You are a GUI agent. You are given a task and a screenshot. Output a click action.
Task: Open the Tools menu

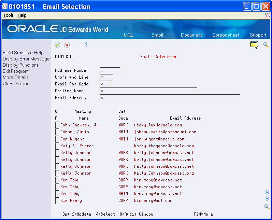[9, 15]
